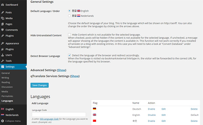The height and width of the screenshot is (125, 203).
Task: Click the Chinese flag in the 中文 row
Action: [94, 121]
